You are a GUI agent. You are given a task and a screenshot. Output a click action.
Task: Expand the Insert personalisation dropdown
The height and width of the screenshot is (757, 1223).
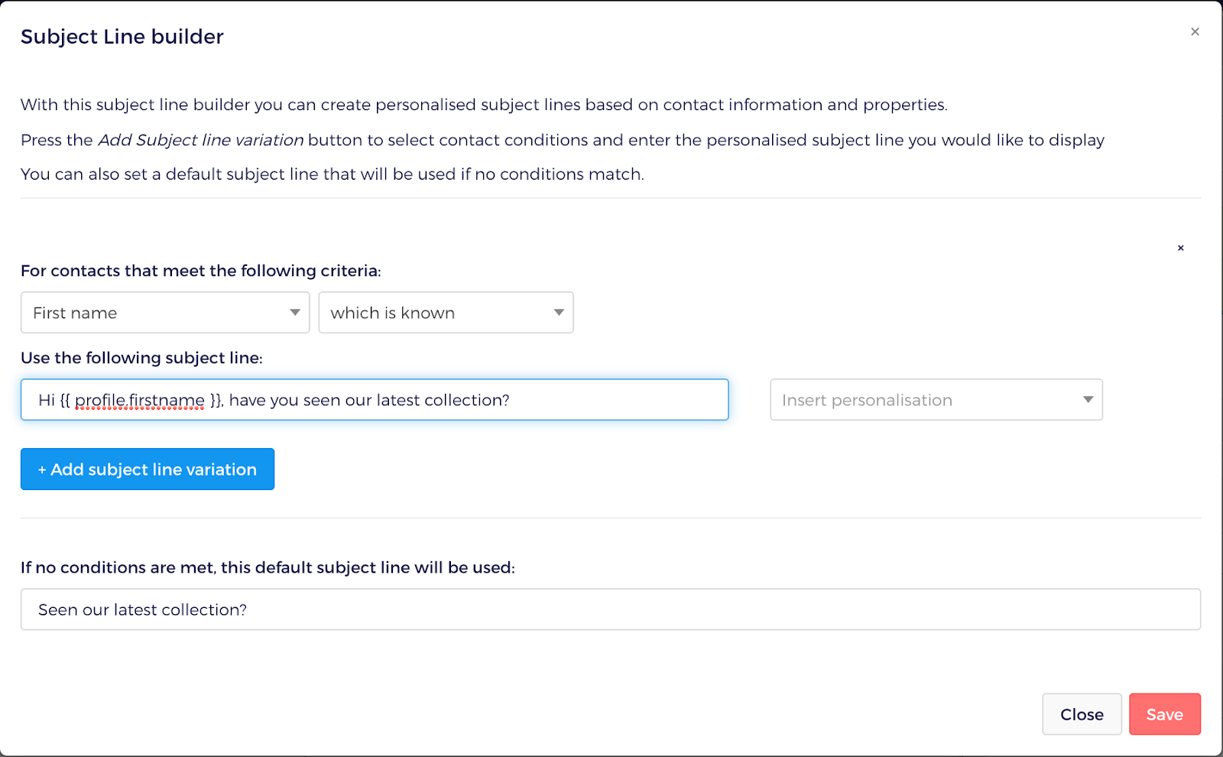936,399
